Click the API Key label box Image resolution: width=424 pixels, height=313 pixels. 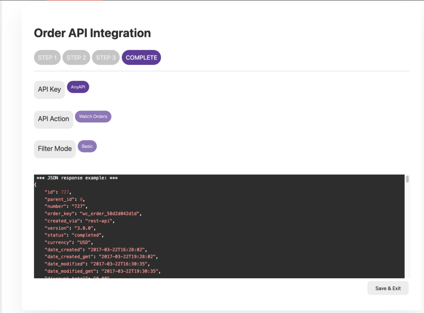49,89
